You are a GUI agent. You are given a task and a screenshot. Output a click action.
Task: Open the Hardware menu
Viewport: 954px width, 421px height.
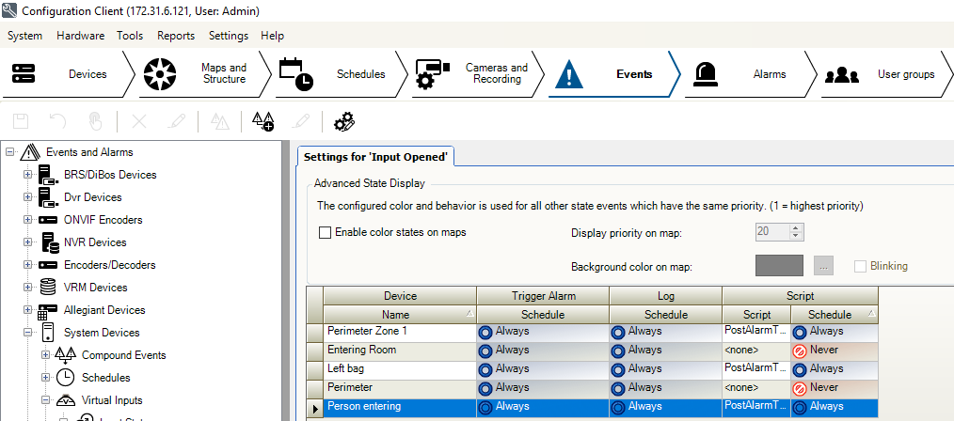coord(80,36)
